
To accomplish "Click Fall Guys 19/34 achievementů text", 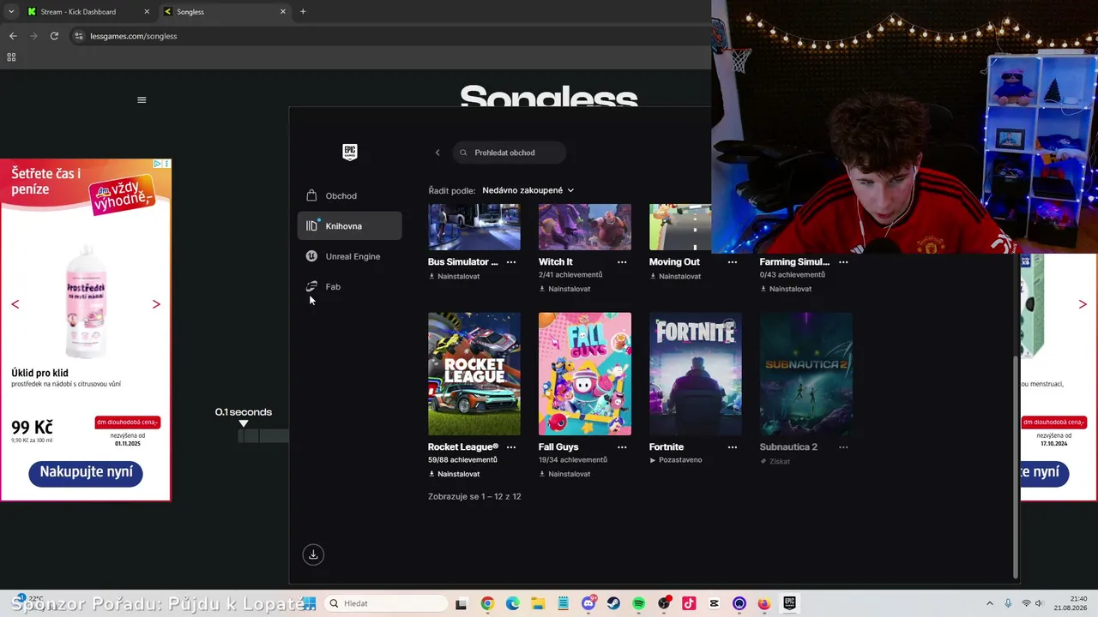I will pyautogui.click(x=573, y=460).
